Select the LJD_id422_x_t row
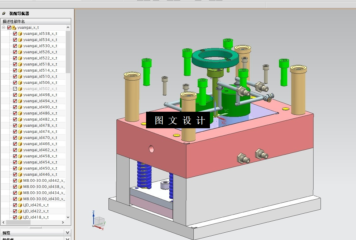The width and height of the screenshot is (356, 240). [x=33, y=211]
